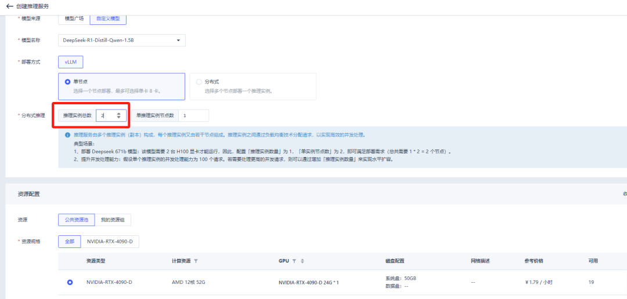Click the 资源类型 column header
The height and width of the screenshot is (299, 627).
click(96, 261)
